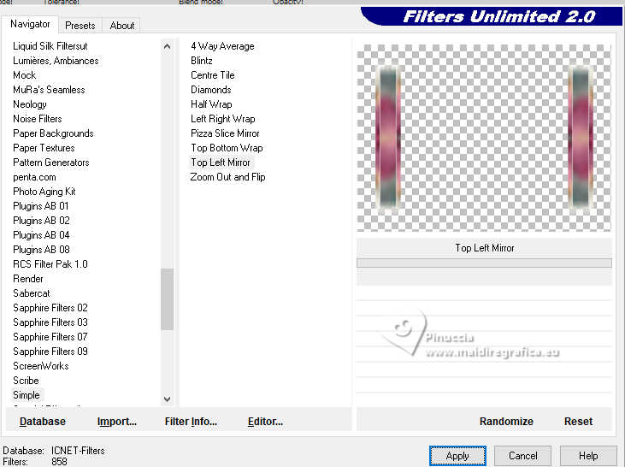Click the Import... button
Viewport: 625px width, 467px height.
tap(117, 422)
